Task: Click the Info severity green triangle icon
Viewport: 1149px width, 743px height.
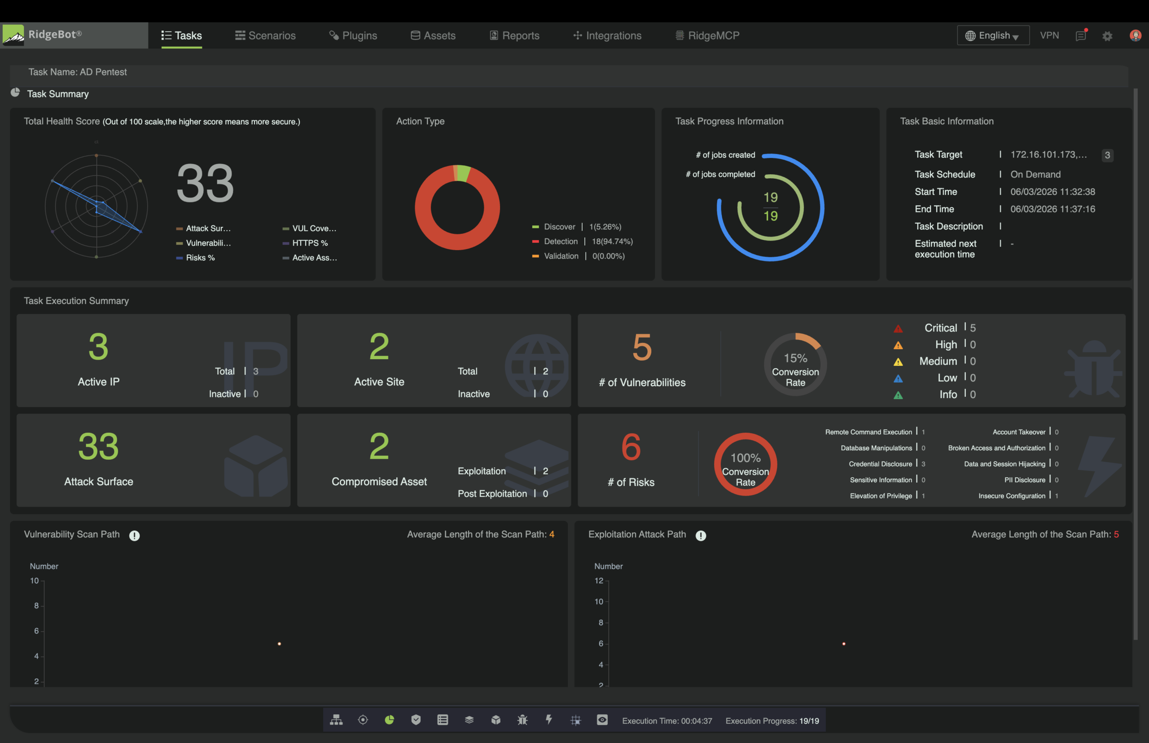Action: 898,396
